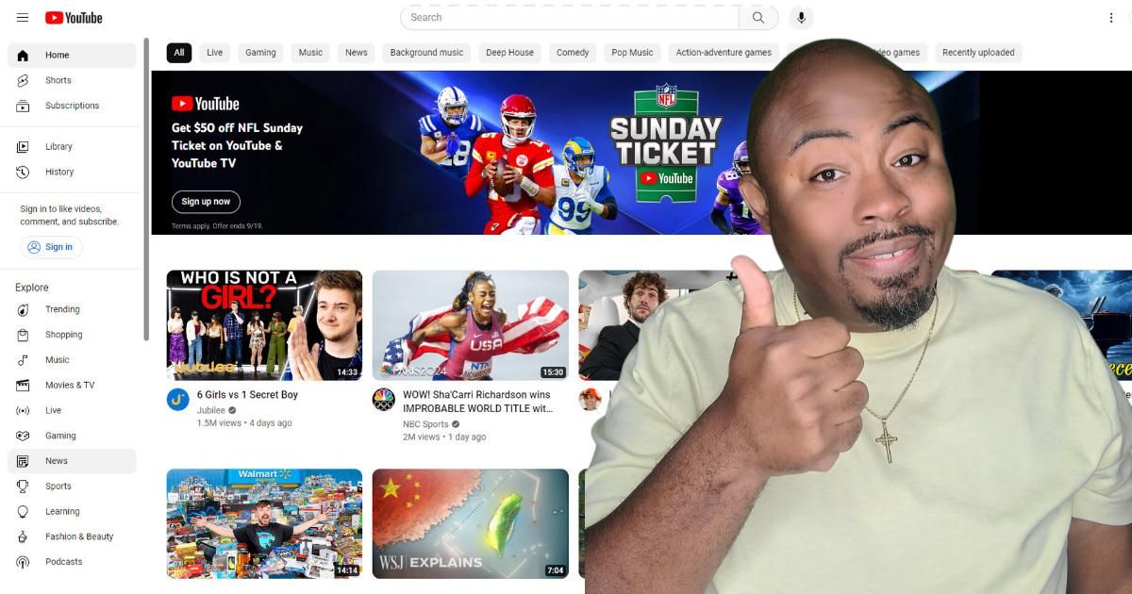This screenshot has height=594, width=1132.
Task: Switch filter to Recently uploaded
Action: click(978, 52)
